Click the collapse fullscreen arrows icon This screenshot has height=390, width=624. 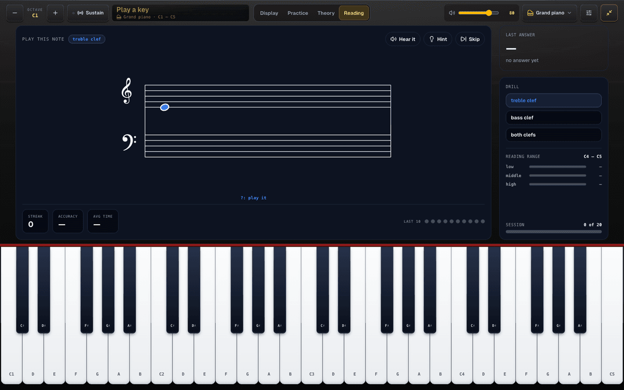(x=609, y=13)
